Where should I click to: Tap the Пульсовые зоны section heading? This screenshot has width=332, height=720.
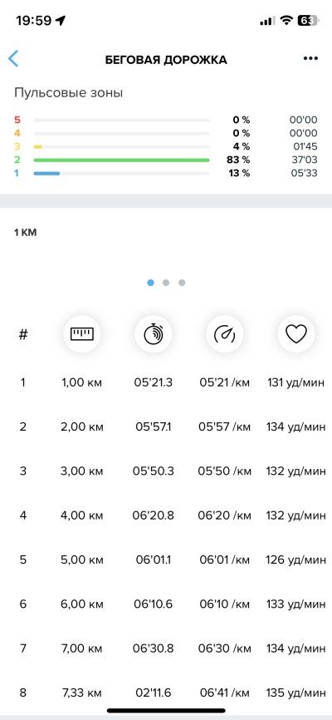(x=68, y=93)
